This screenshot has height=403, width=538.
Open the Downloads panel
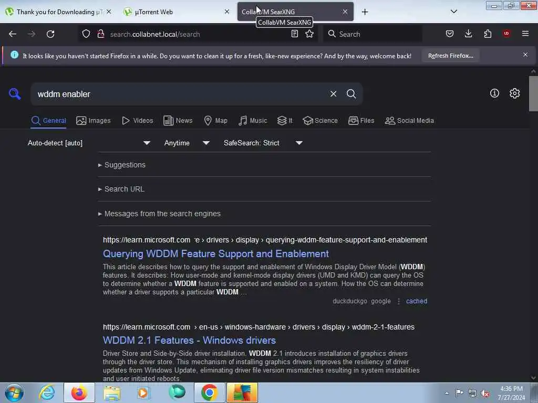click(x=468, y=34)
